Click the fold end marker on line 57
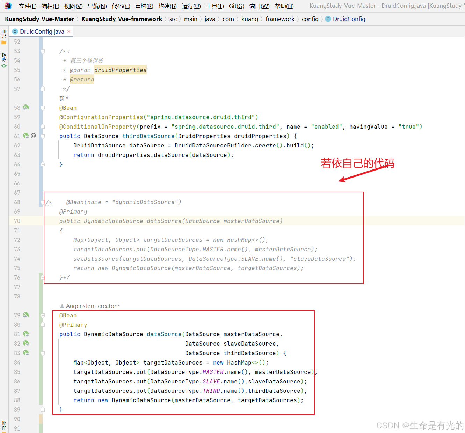The height and width of the screenshot is (433, 465). pos(43,89)
